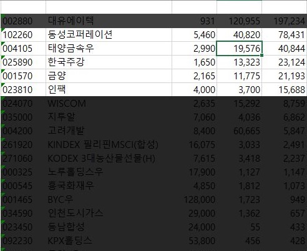Select code cell 102260

click(23, 35)
